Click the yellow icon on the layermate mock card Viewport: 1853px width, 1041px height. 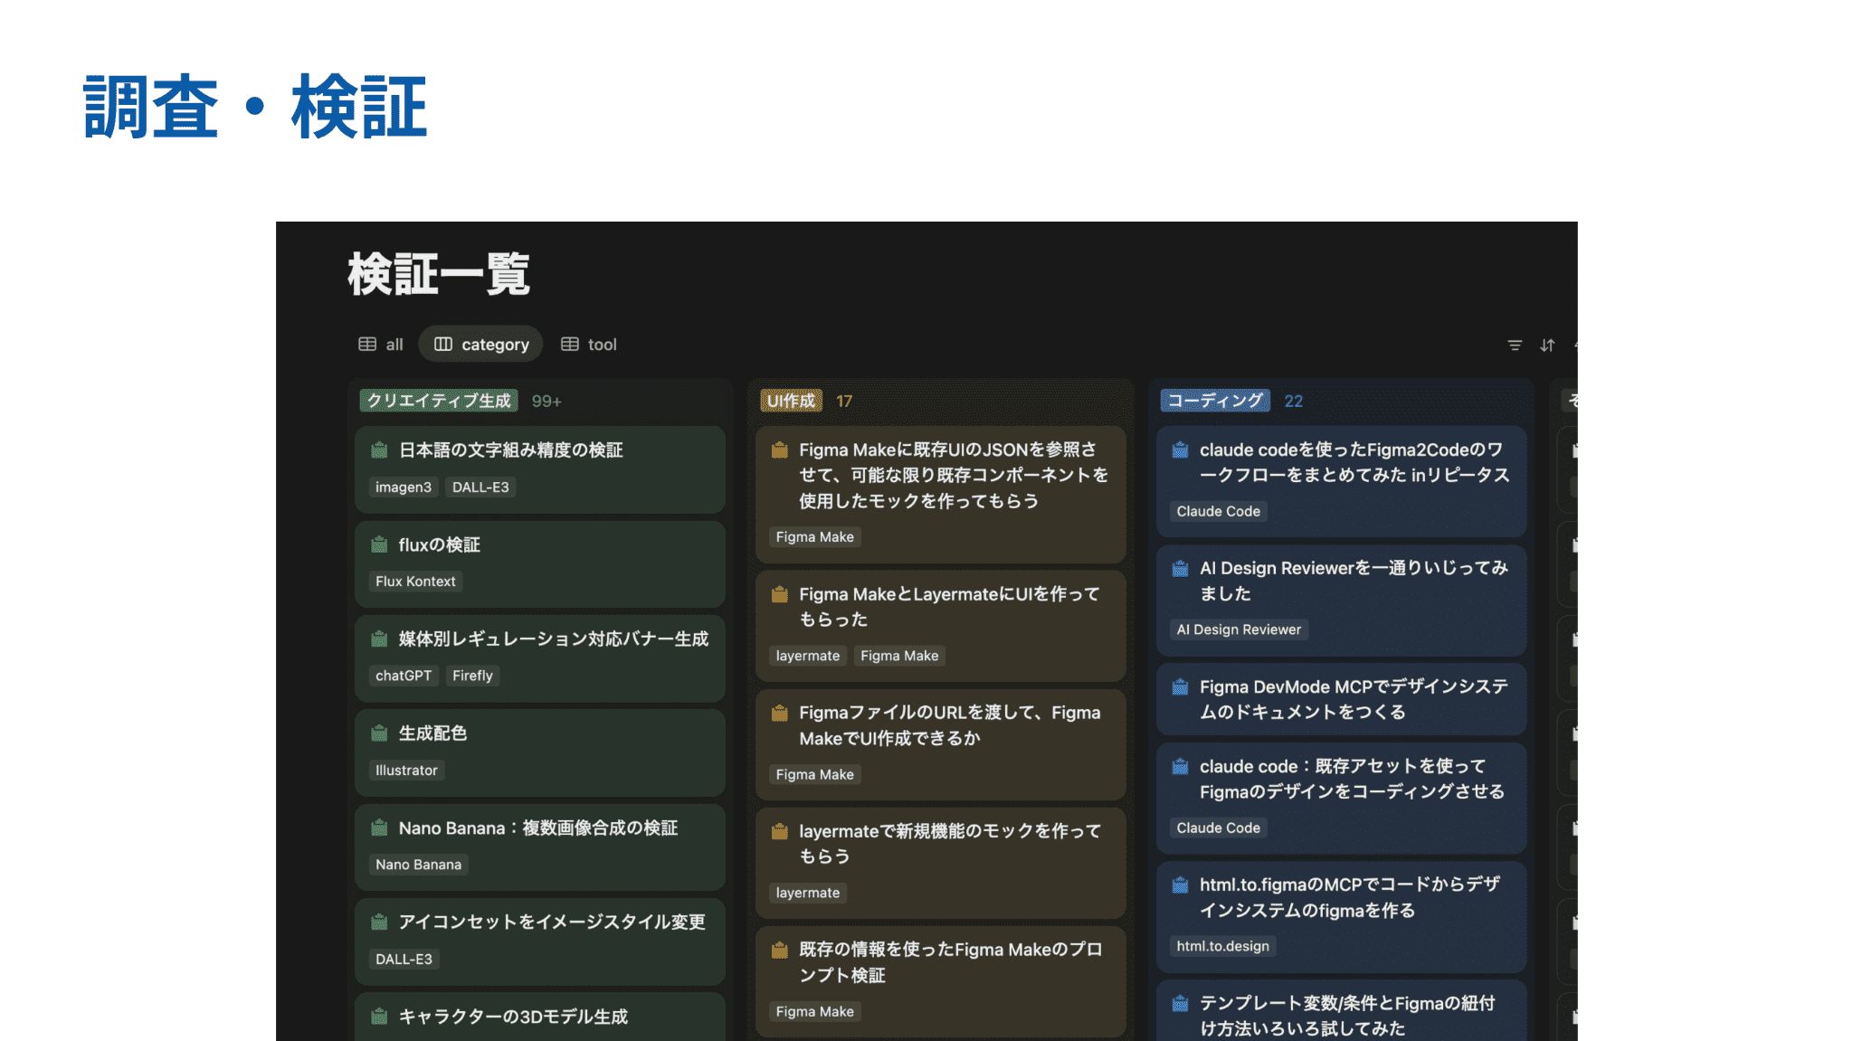[x=779, y=831]
